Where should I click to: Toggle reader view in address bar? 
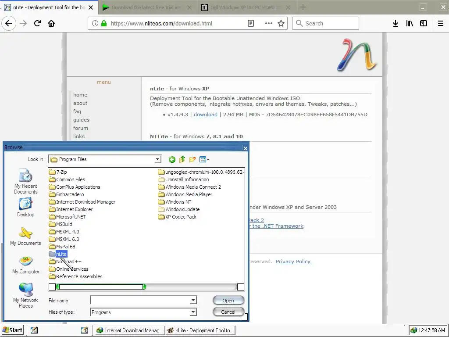pyautogui.click(x=250, y=24)
